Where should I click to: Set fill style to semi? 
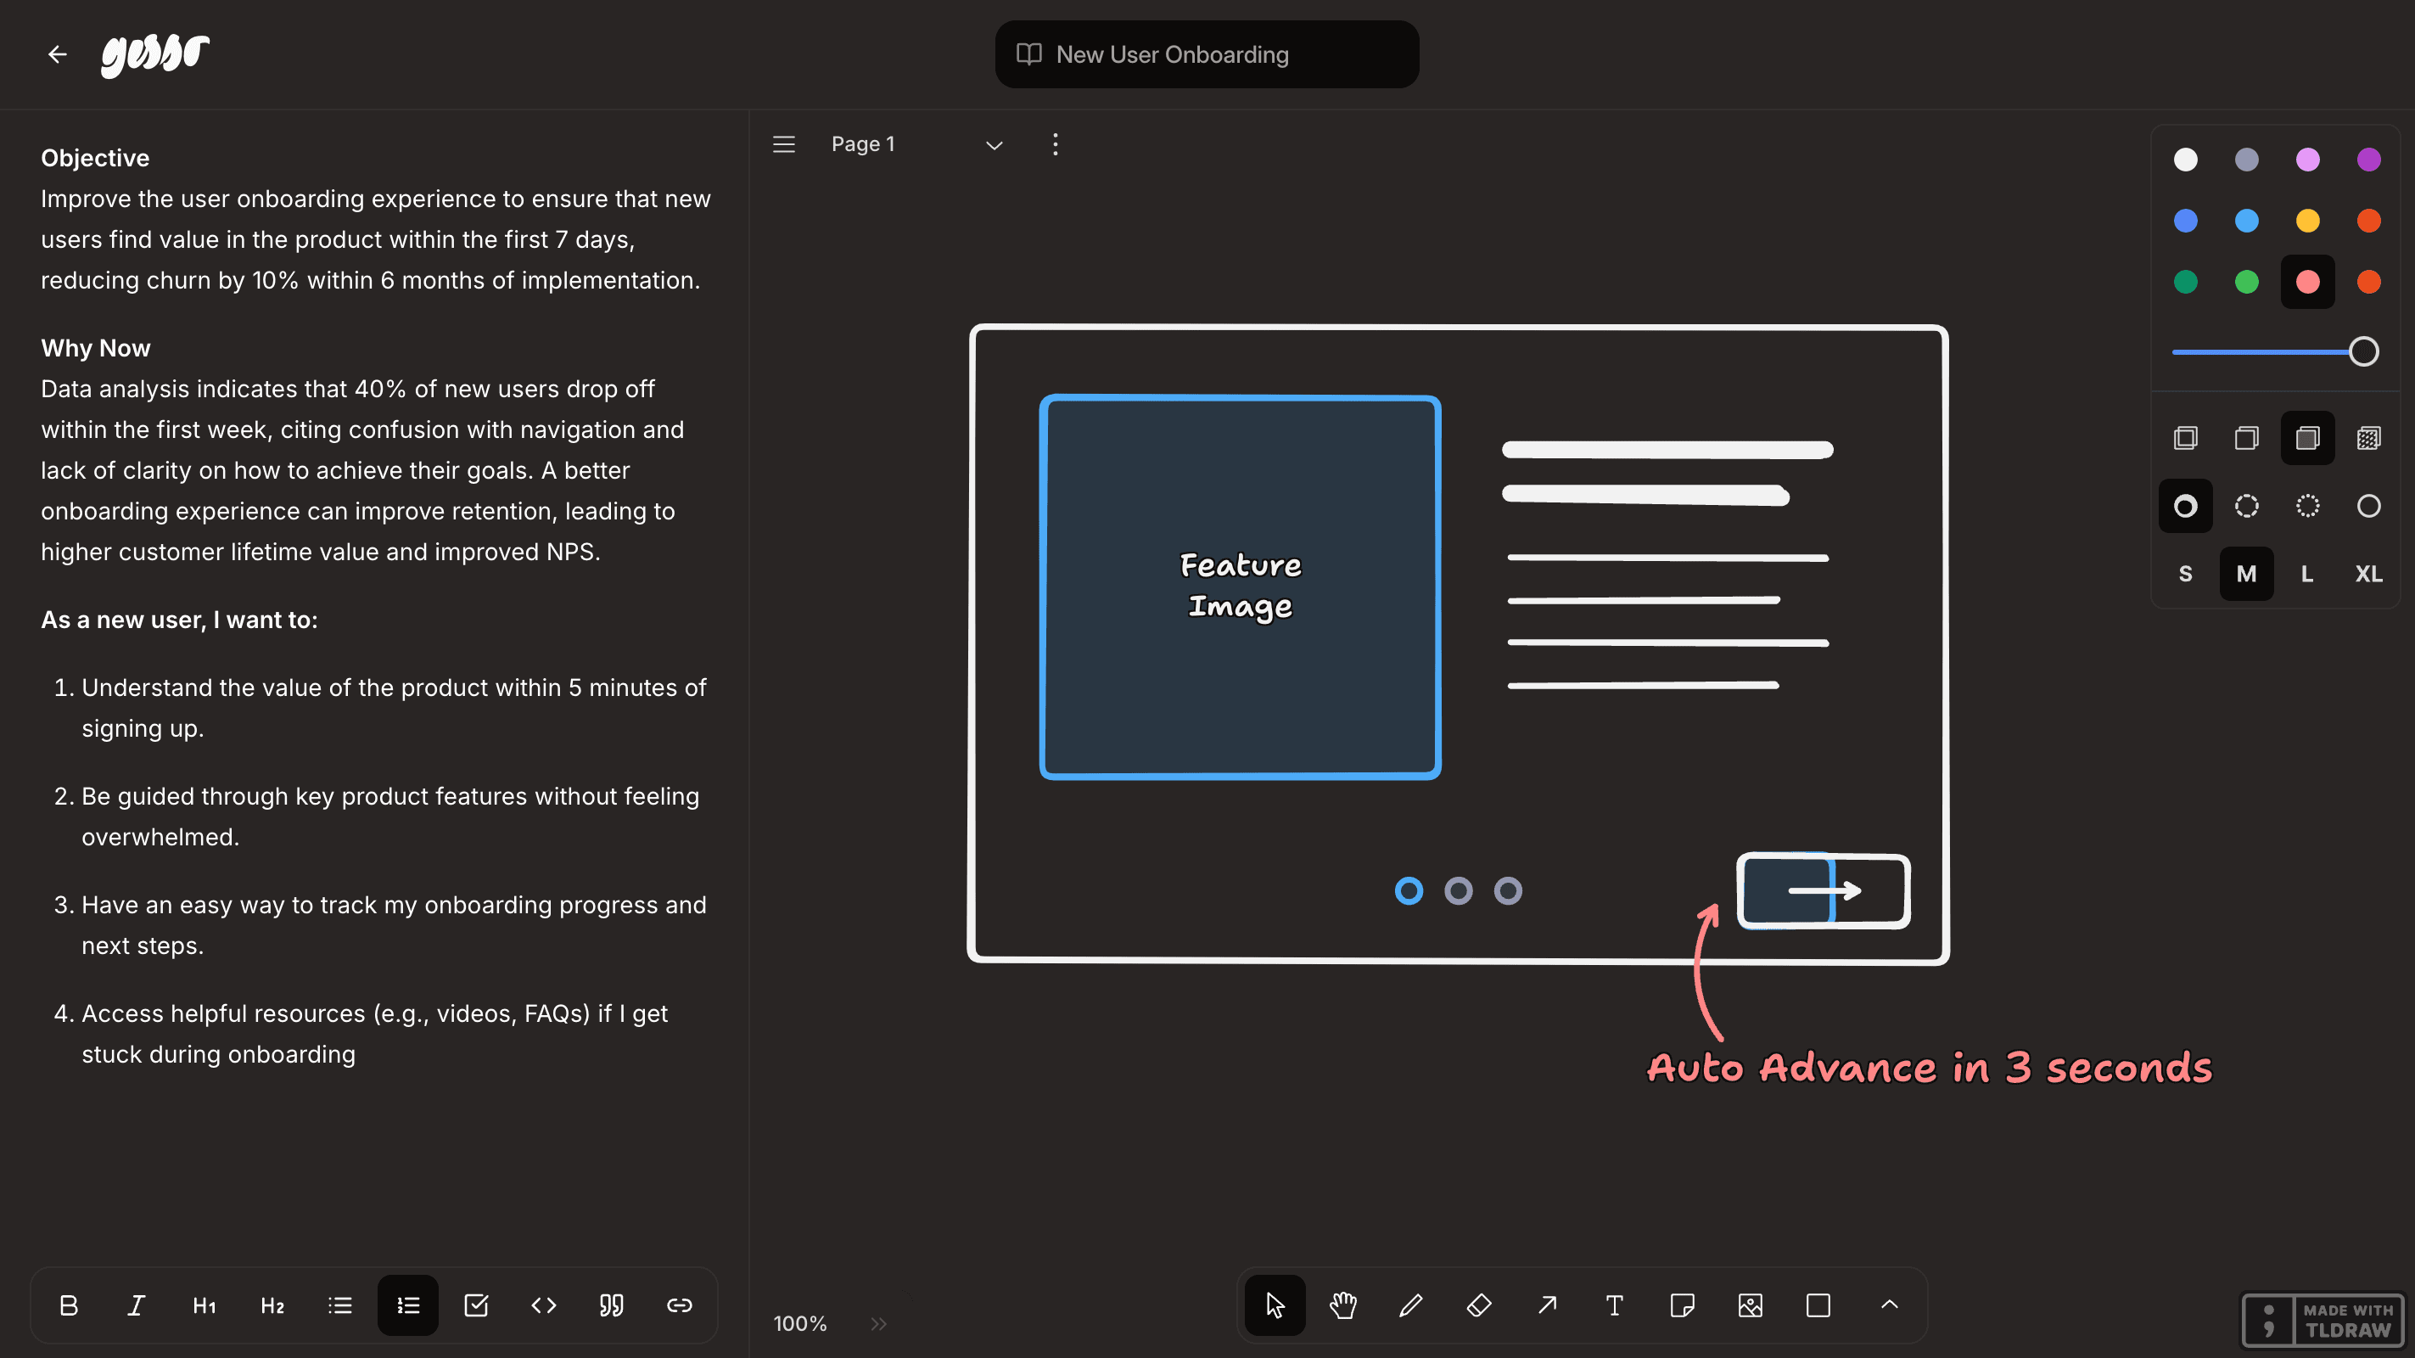tap(2246, 438)
